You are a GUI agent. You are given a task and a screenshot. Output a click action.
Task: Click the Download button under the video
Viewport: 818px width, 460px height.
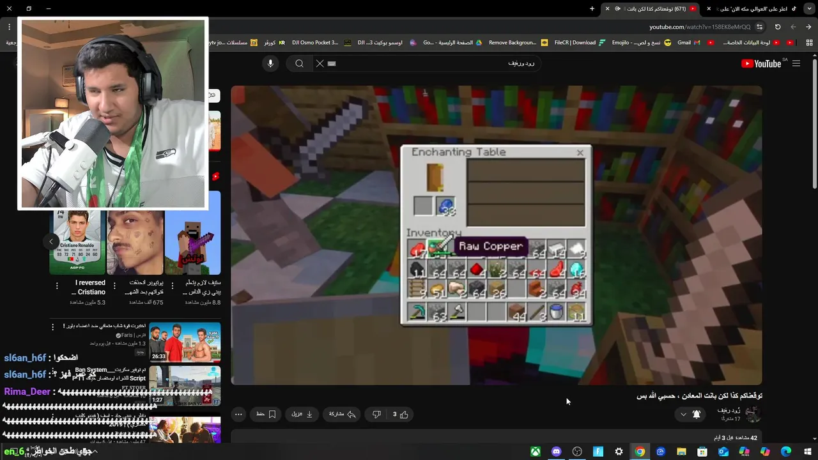point(302,414)
